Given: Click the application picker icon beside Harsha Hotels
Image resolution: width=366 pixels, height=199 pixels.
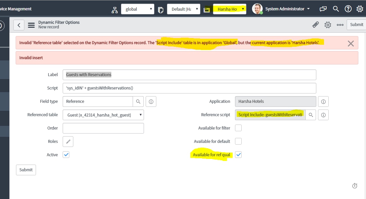Looking at the screenshot, I should pos(207,10).
